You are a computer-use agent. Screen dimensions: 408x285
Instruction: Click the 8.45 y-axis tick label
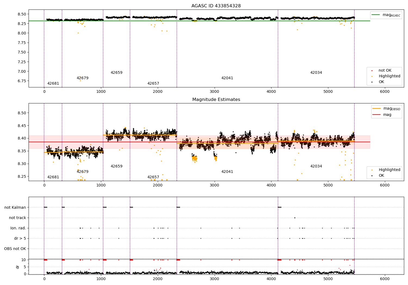coord(22,126)
